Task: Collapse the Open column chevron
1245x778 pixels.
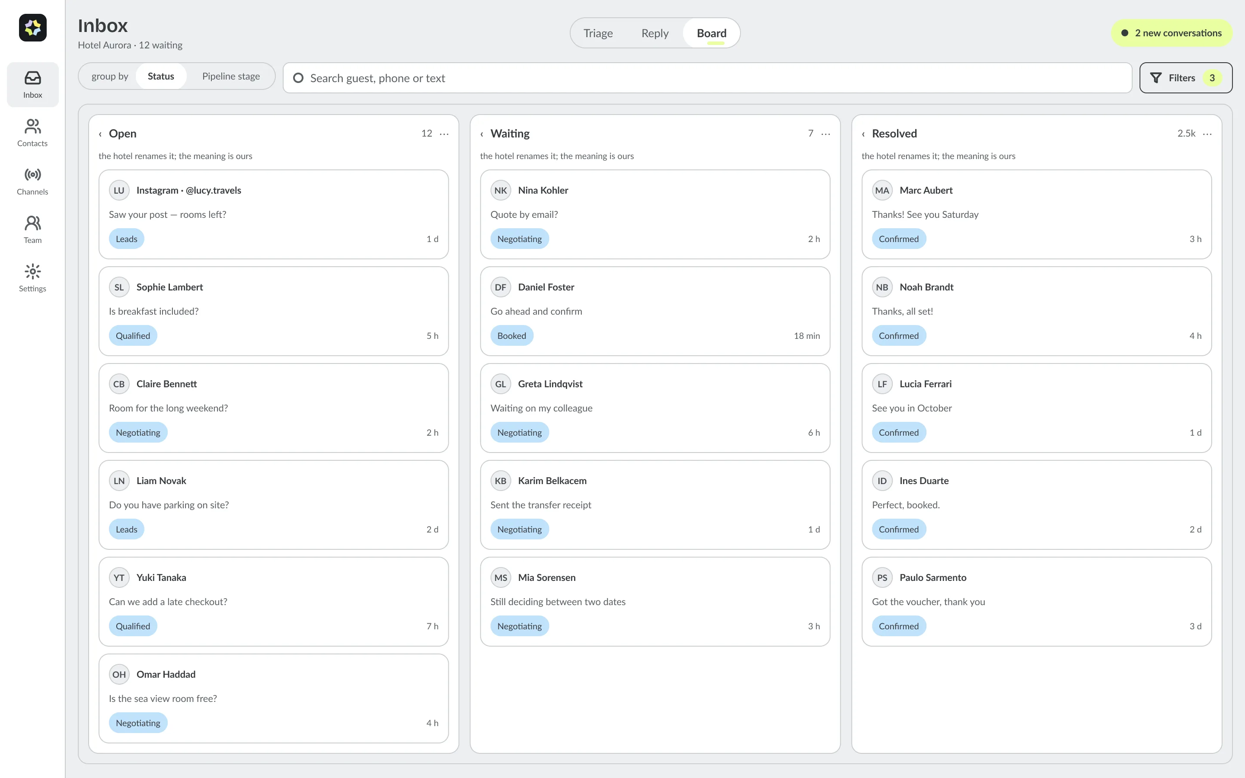Action: pos(100,134)
